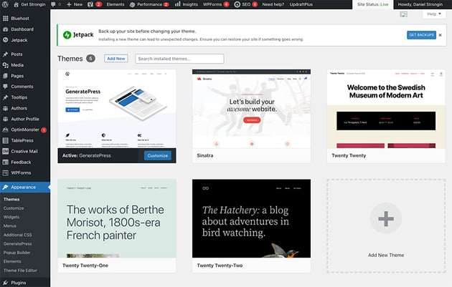
Task: Open the OptinMonster sidebar menu
Action: [x=25, y=130]
